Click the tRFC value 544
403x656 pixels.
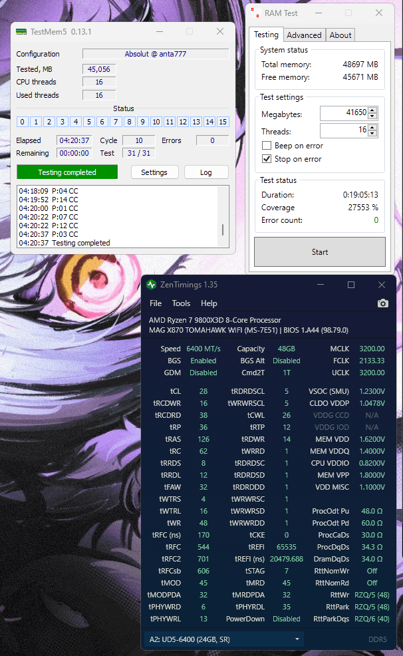click(x=203, y=548)
